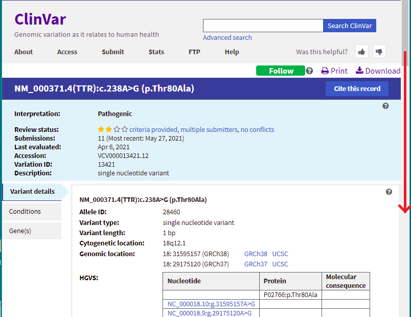Viewport: 411px width, 317px height.
Task: Open the Access menu
Action: [x=67, y=52]
